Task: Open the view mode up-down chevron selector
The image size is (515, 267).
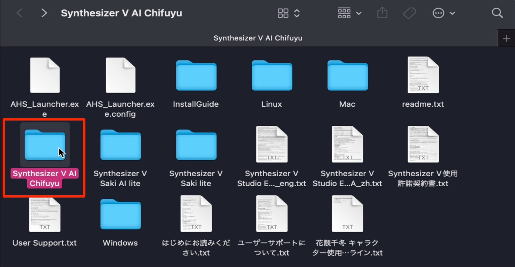Action: point(297,13)
